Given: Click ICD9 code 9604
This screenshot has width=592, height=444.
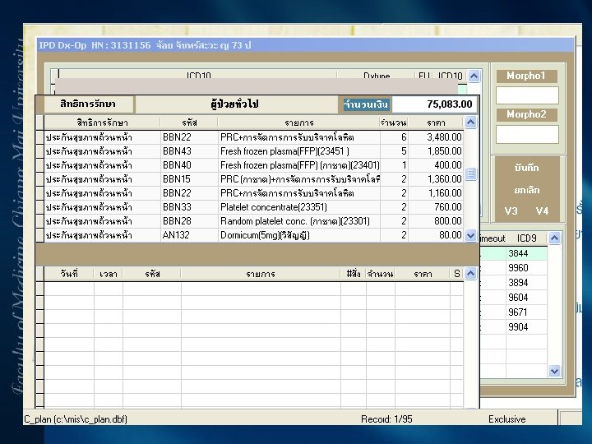Looking at the screenshot, I should click(527, 298).
